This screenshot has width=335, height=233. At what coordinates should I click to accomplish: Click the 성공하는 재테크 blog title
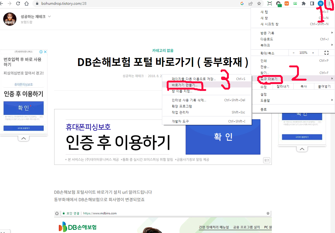33,16
